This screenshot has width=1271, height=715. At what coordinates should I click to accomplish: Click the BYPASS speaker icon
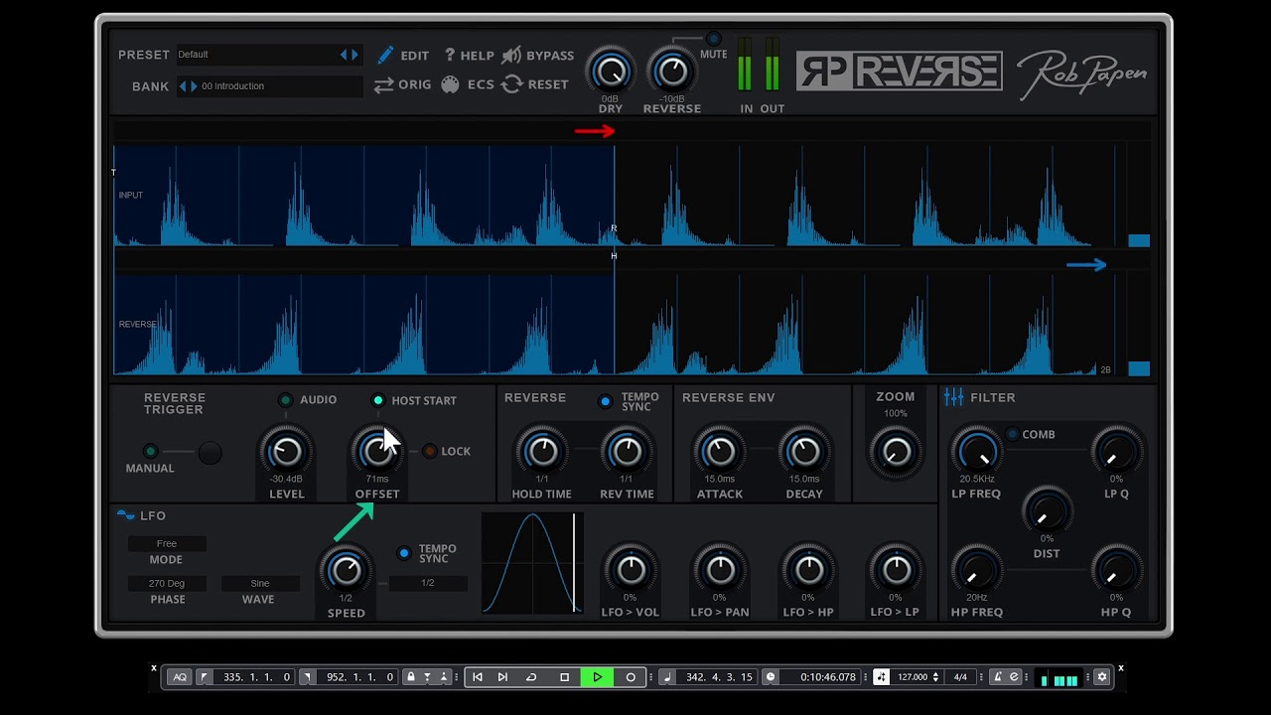511,56
